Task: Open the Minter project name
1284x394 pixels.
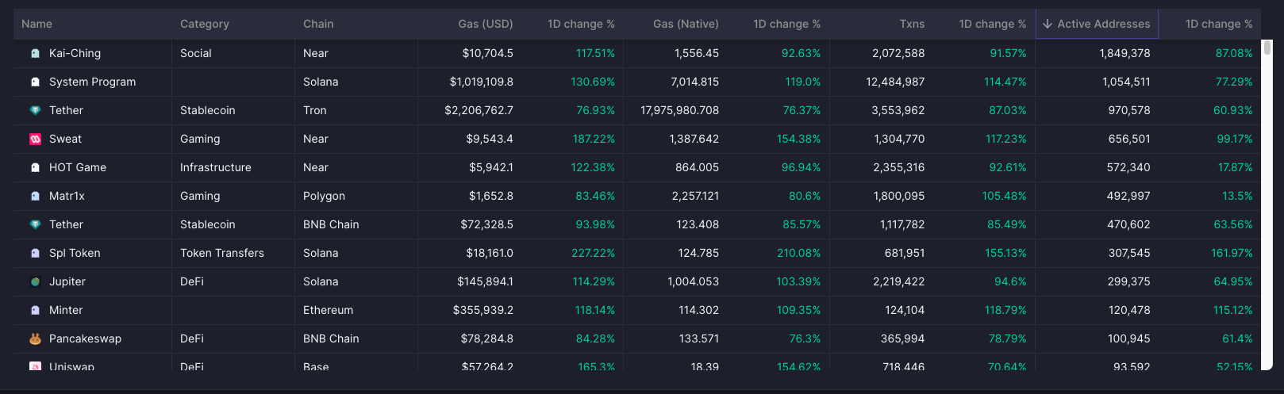Action: (66, 310)
